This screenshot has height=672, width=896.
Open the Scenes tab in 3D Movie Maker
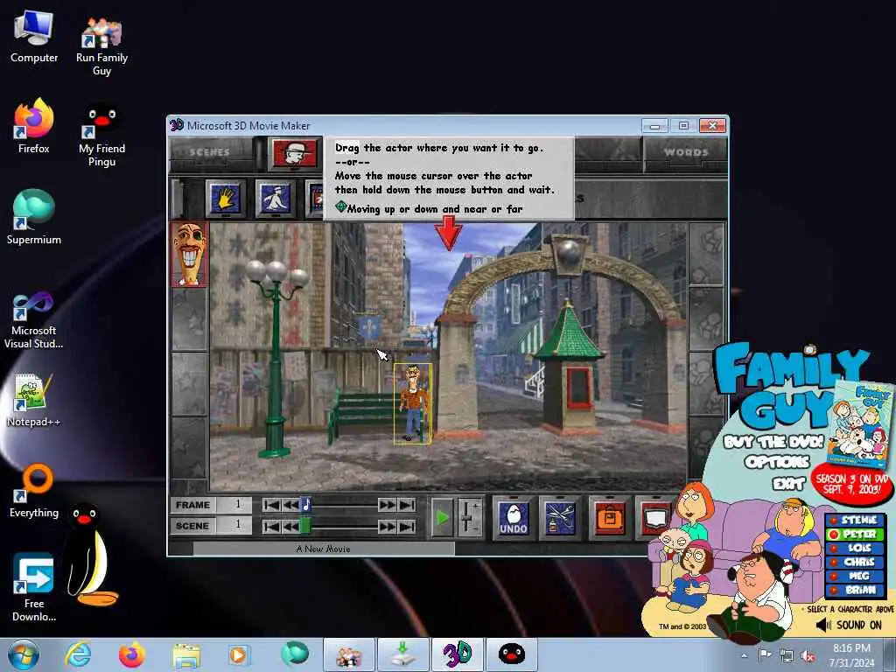coord(209,152)
